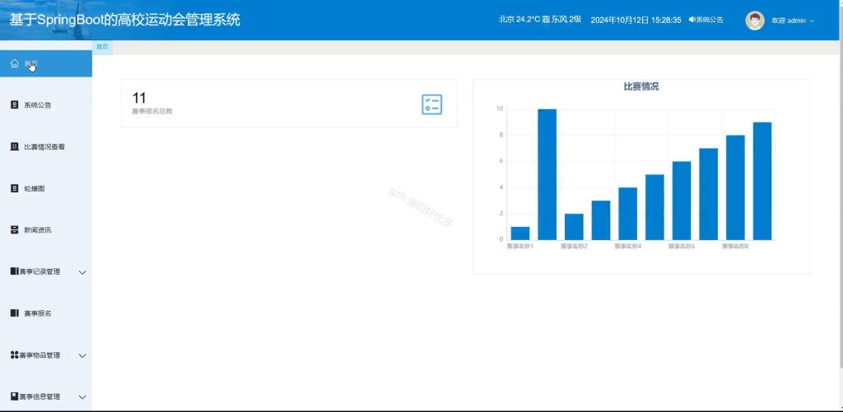This screenshot has height=412, width=843.
Task: Select the 首页 tab below the header
Action: (102, 47)
